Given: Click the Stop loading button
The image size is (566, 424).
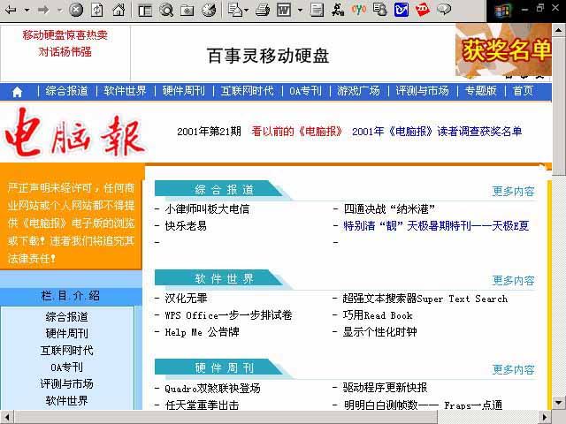Looking at the screenshot, I should pos(76,10).
